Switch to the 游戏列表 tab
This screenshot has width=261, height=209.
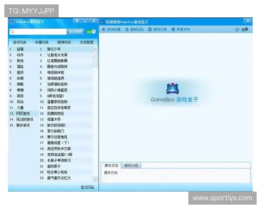click(20, 42)
